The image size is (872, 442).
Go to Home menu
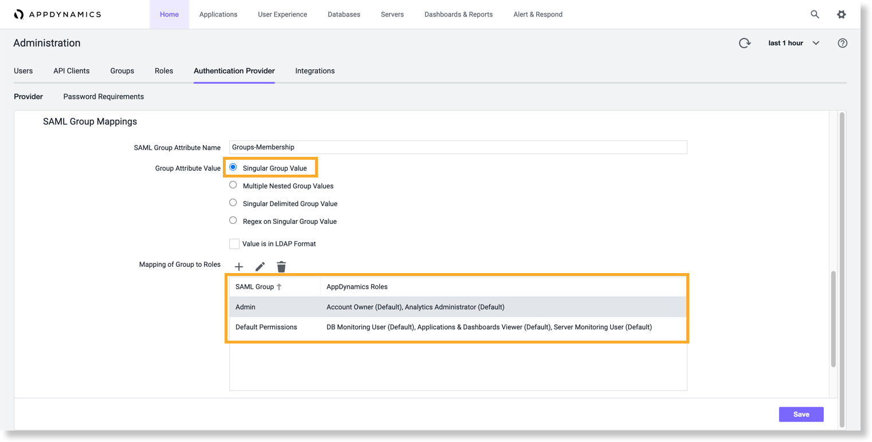169,14
